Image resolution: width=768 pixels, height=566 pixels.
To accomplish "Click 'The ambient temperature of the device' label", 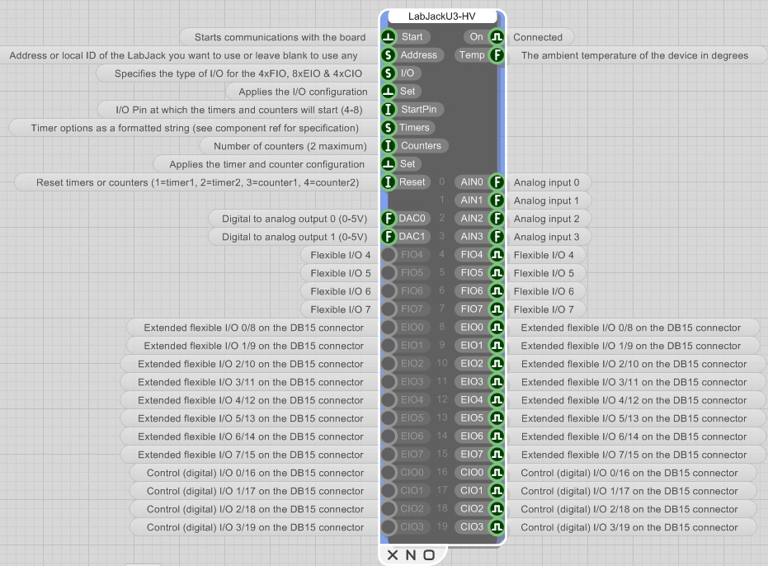I will point(635,55).
